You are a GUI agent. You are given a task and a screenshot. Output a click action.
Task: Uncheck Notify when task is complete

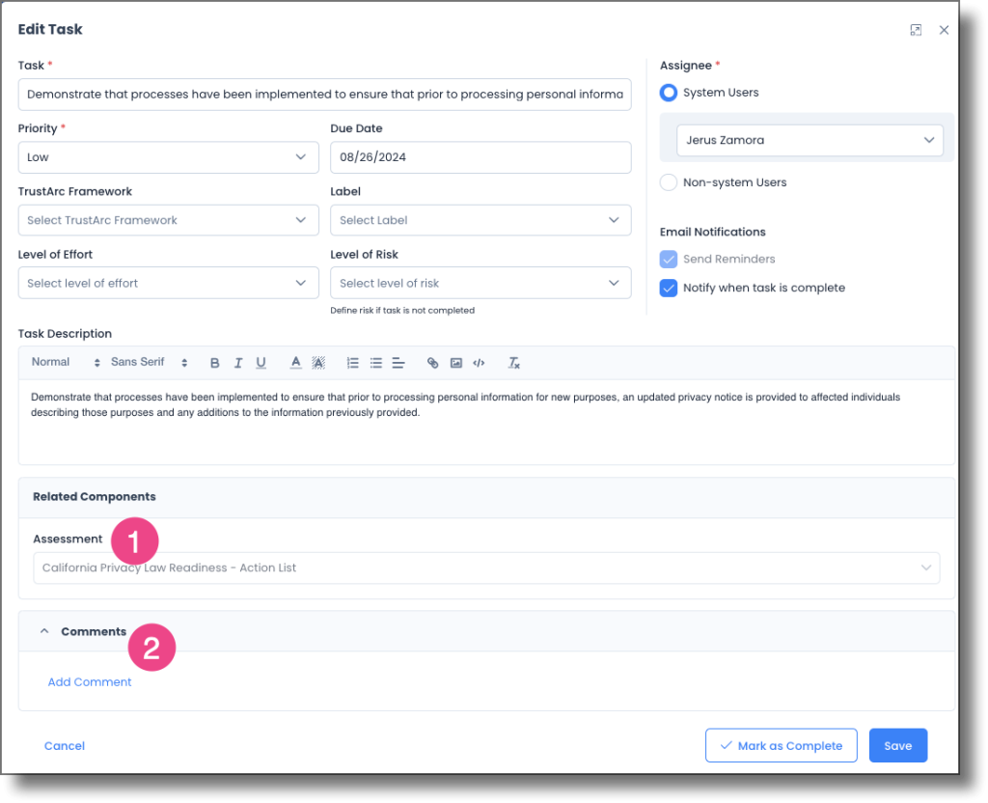669,288
